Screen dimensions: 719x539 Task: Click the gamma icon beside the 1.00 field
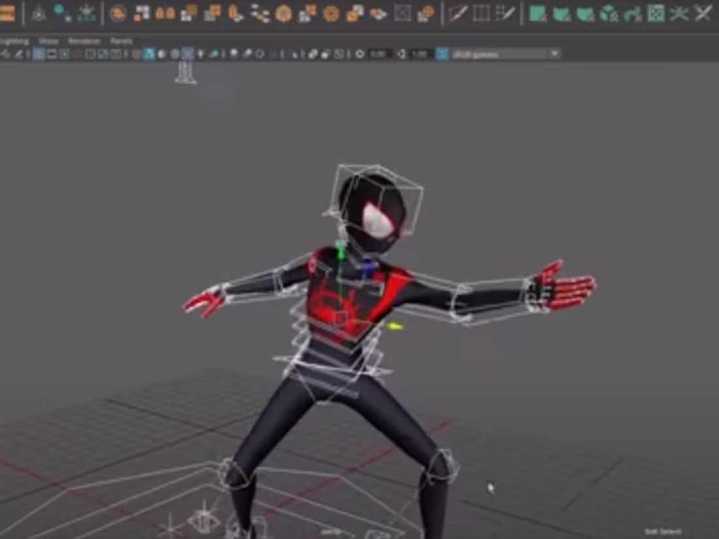(401, 54)
